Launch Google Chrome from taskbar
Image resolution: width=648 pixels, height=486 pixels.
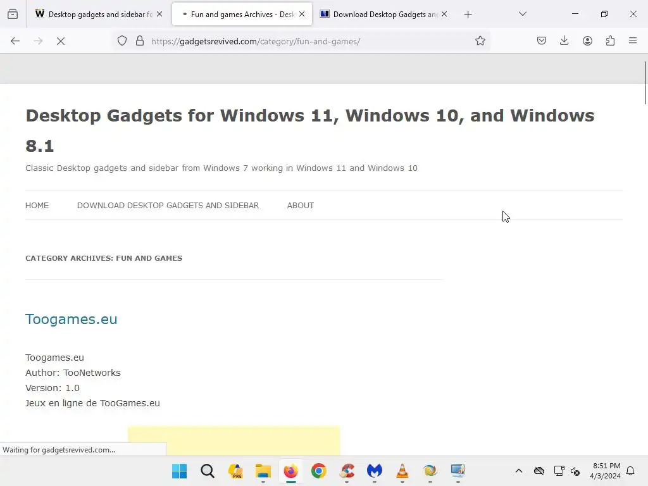[319, 471]
